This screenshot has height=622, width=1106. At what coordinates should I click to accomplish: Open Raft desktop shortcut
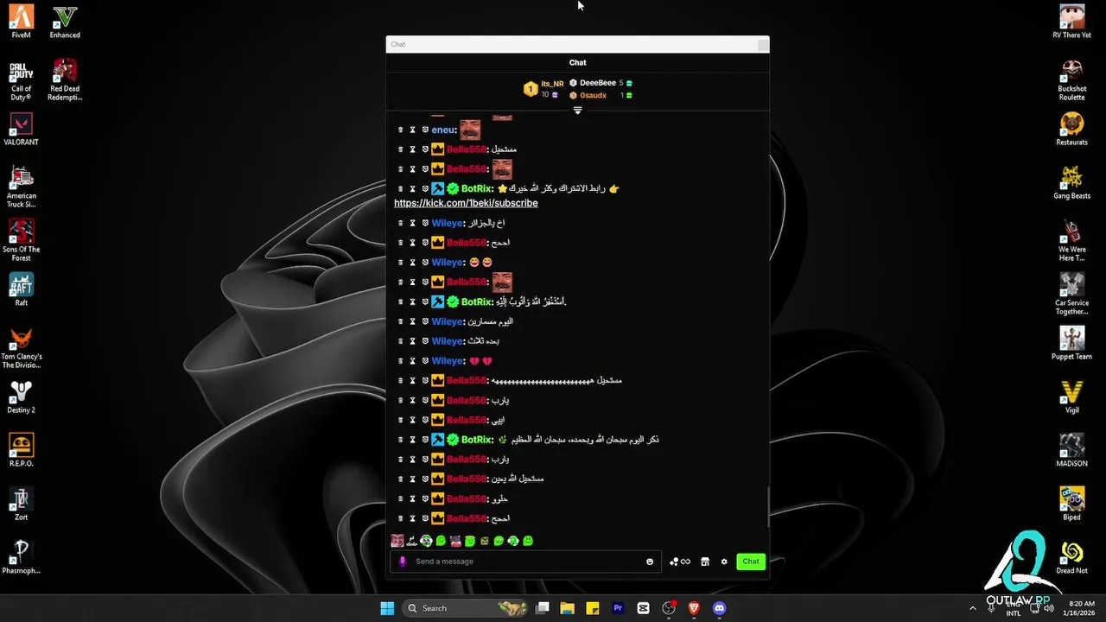coord(22,289)
